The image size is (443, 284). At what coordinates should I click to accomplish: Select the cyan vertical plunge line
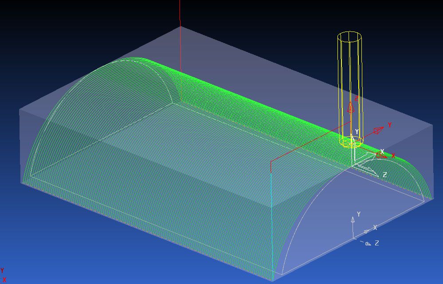point(272,226)
